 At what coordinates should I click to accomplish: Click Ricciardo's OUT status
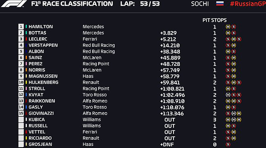click(x=170, y=138)
